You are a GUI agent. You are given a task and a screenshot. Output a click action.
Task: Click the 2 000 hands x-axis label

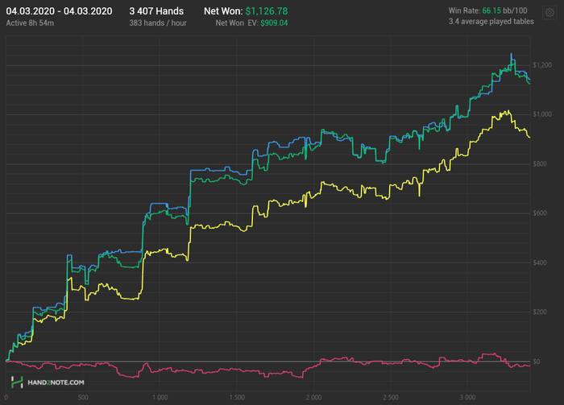coord(313,398)
